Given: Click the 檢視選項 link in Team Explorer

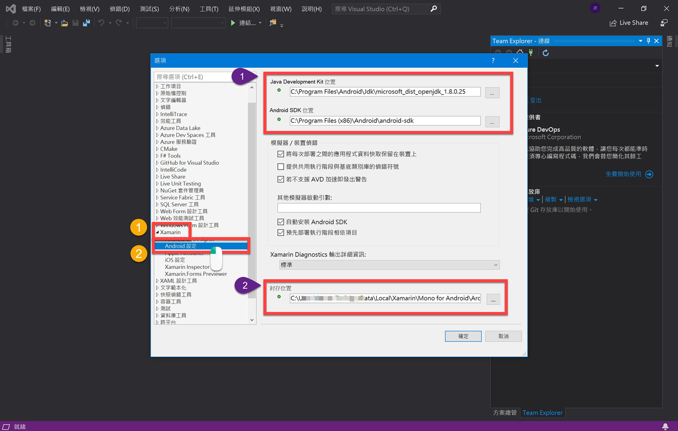Looking at the screenshot, I should pos(579,199).
